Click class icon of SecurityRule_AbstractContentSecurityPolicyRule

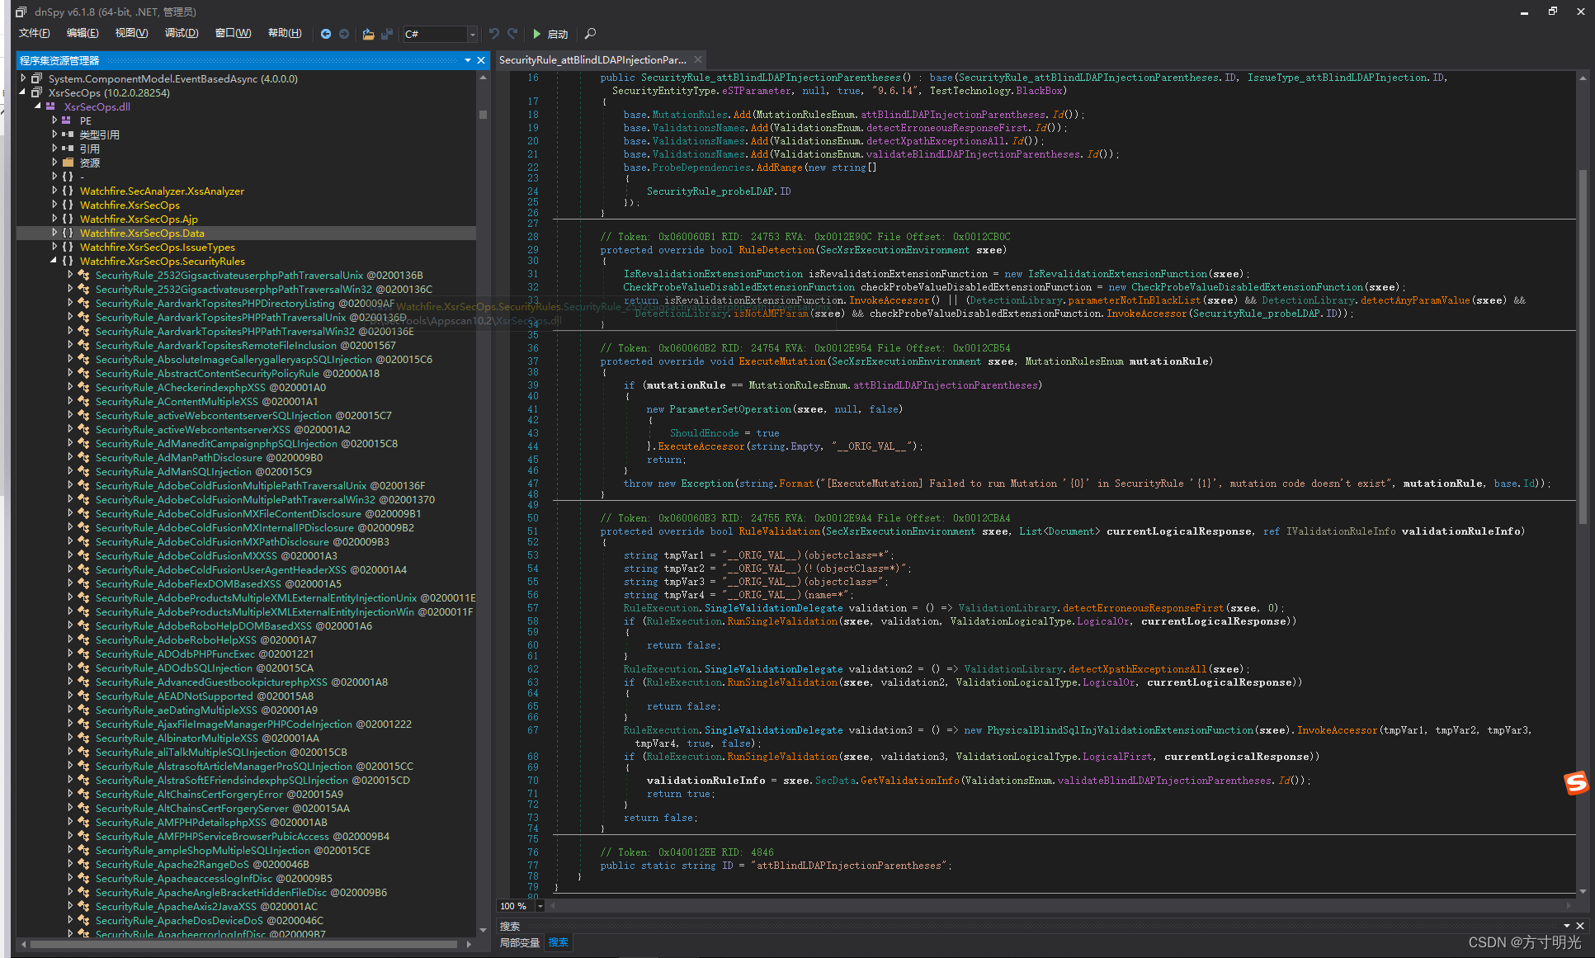(x=83, y=373)
